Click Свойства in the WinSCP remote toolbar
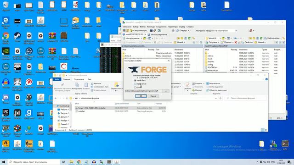 click(x=247, y=42)
